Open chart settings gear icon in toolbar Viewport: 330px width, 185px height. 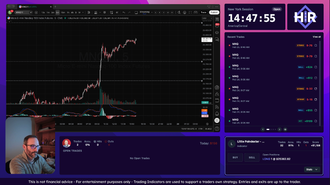pos(184,12)
